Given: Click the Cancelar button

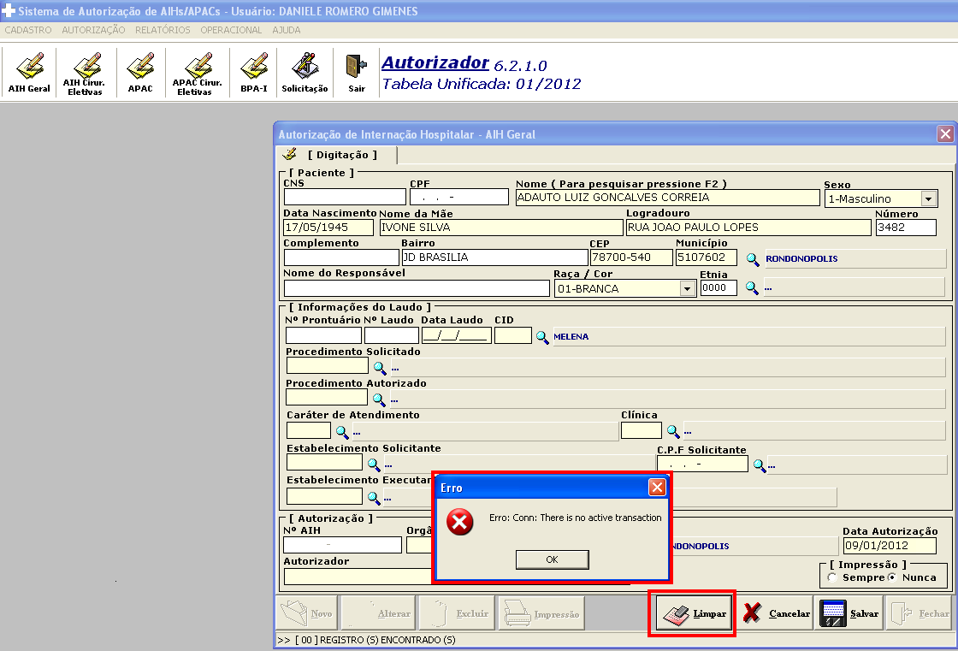Looking at the screenshot, I should tap(775, 613).
